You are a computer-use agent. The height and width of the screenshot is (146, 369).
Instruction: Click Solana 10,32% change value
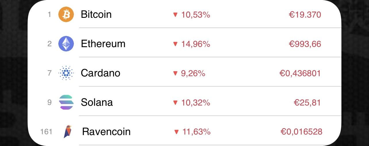pos(195,103)
